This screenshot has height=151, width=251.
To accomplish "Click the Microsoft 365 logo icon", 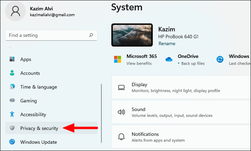I will point(118,59).
